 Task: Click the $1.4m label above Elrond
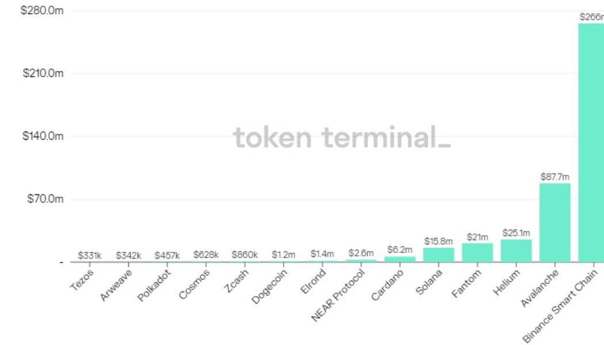pos(322,254)
